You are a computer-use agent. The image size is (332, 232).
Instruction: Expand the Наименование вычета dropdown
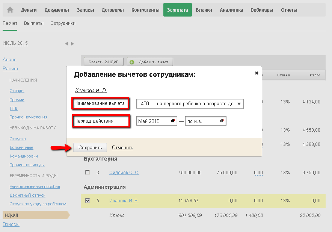(190, 104)
